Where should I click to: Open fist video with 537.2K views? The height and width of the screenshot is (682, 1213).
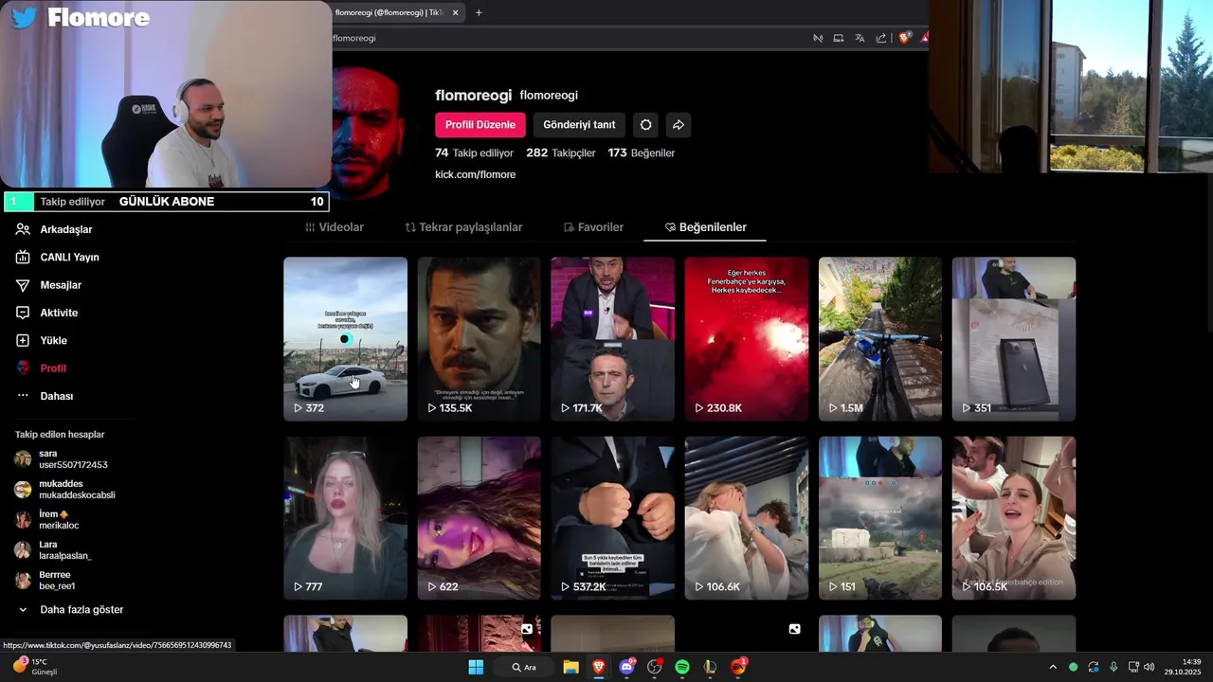(x=612, y=518)
